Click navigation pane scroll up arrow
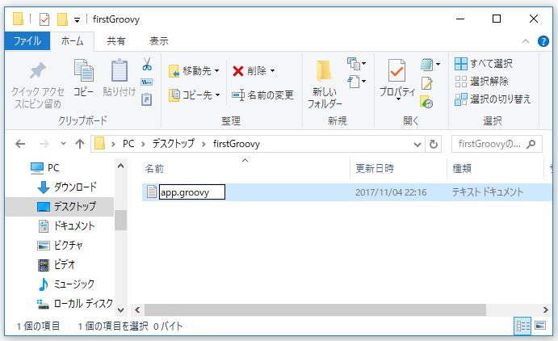558x341 pixels. (x=120, y=166)
